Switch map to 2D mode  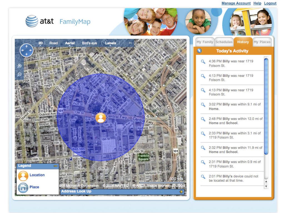click(41, 43)
